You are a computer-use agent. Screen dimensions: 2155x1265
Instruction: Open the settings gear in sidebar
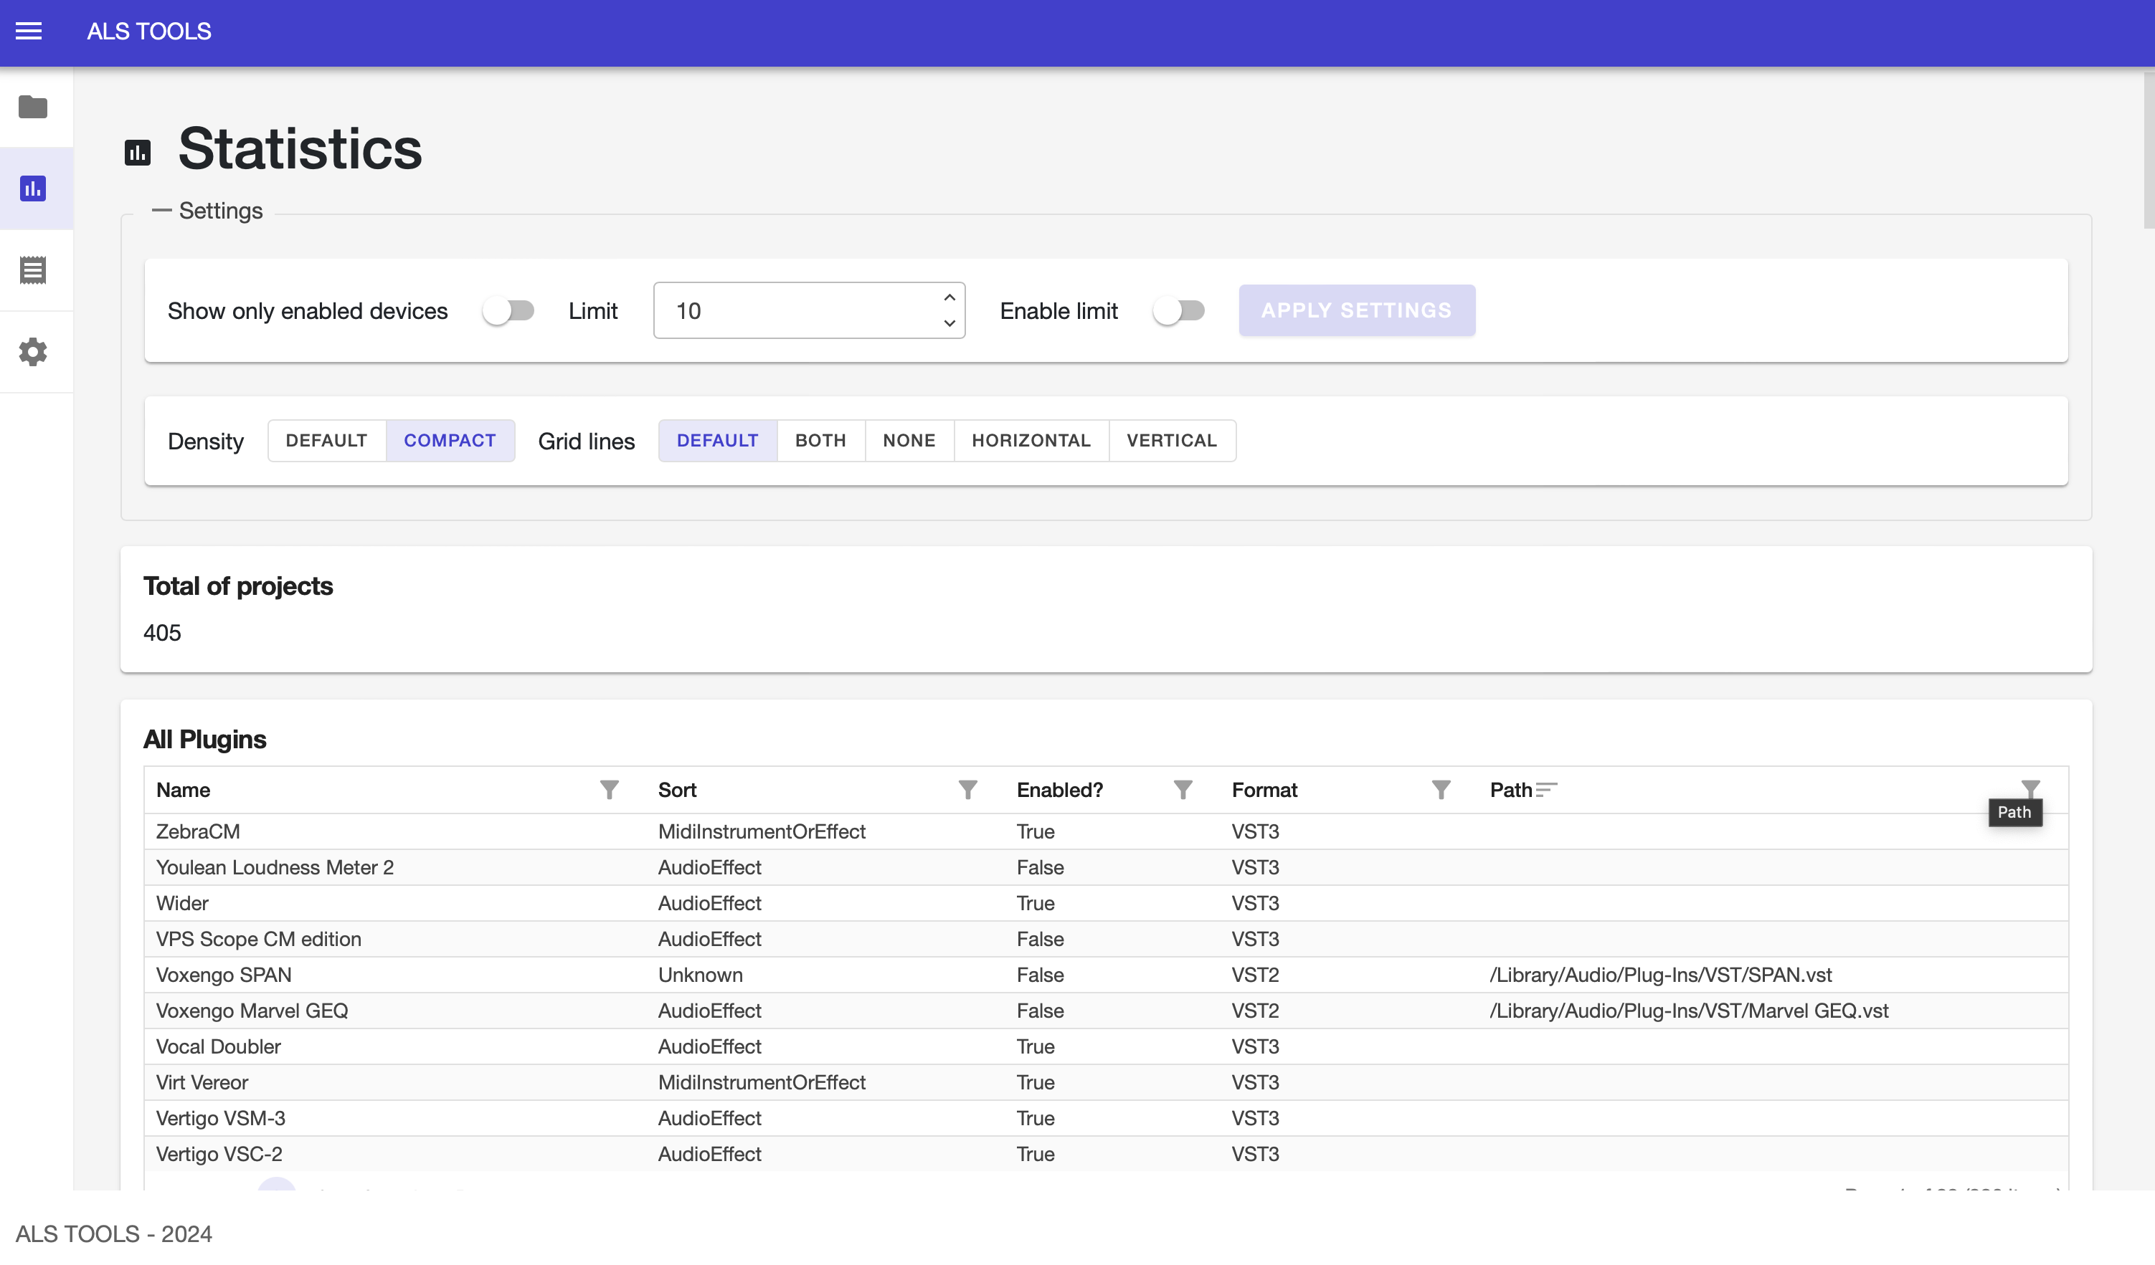pyautogui.click(x=34, y=351)
